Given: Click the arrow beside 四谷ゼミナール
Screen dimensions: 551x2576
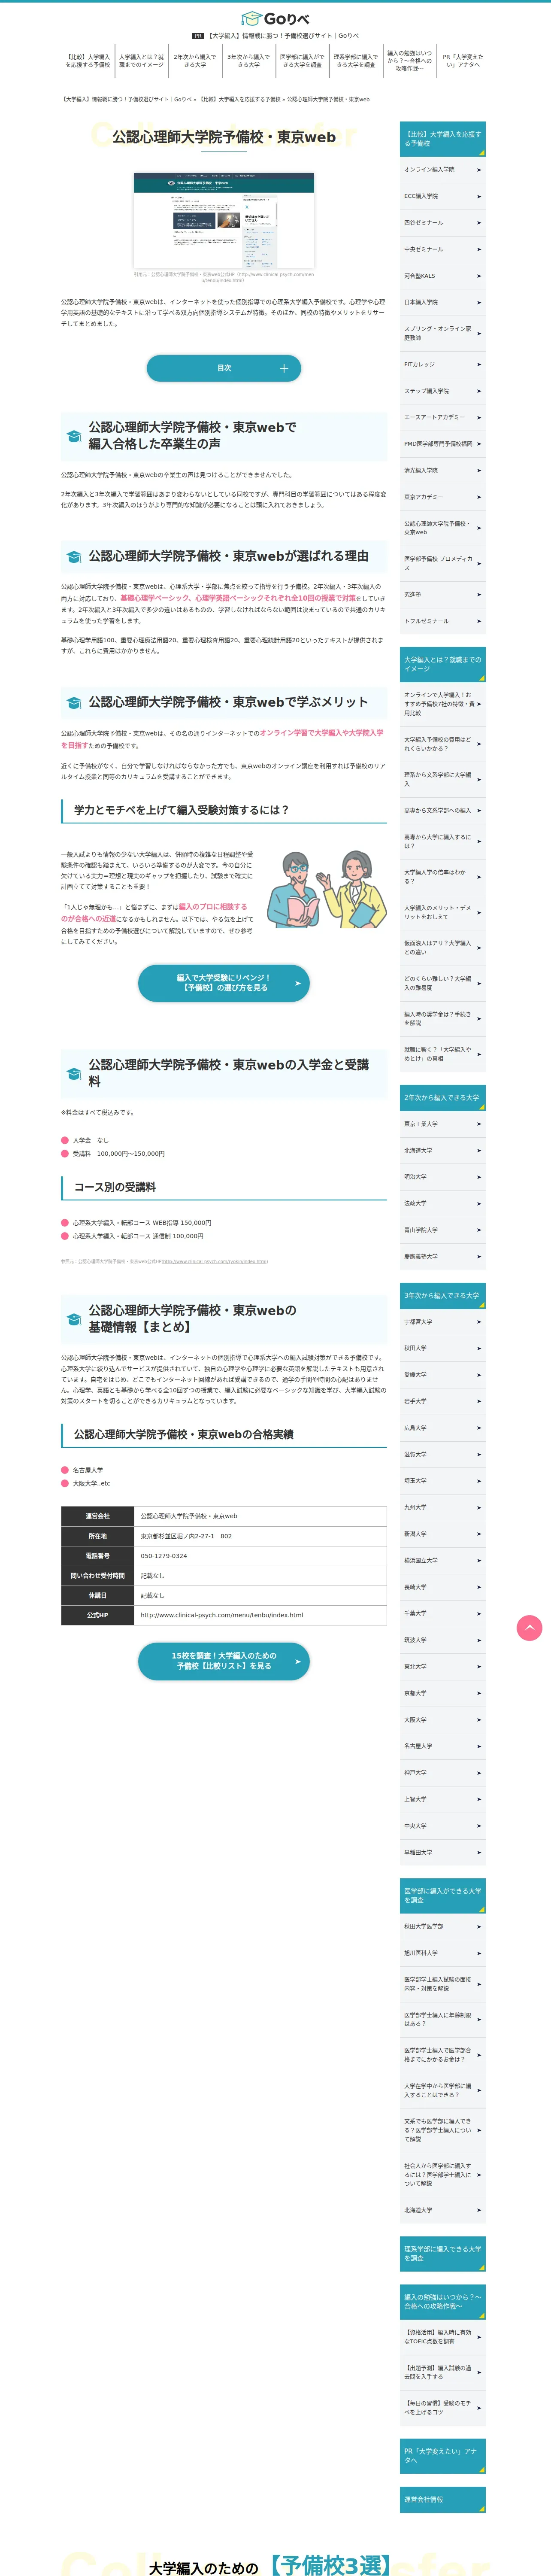Looking at the screenshot, I should (x=479, y=223).
